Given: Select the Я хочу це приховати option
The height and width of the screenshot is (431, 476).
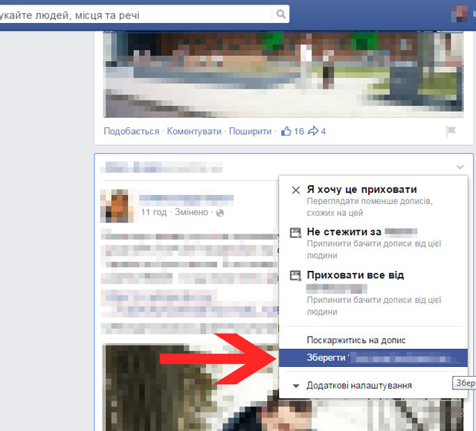Looking at the screenshot, I should point(361,190).
